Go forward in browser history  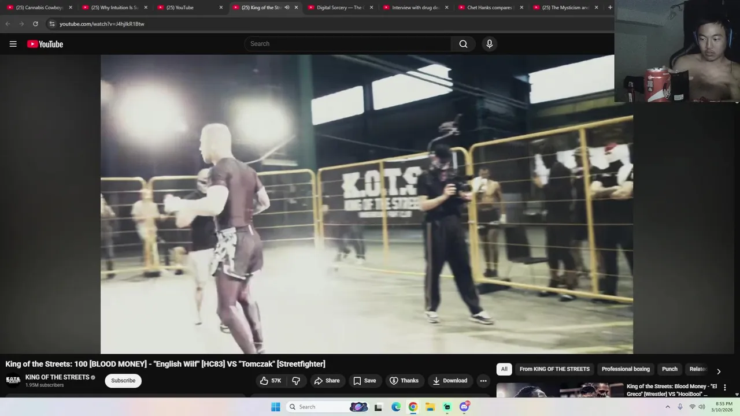coord(21,24)
